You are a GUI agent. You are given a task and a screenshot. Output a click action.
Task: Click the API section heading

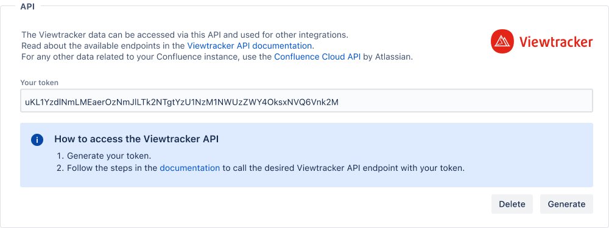pos(27,6)
